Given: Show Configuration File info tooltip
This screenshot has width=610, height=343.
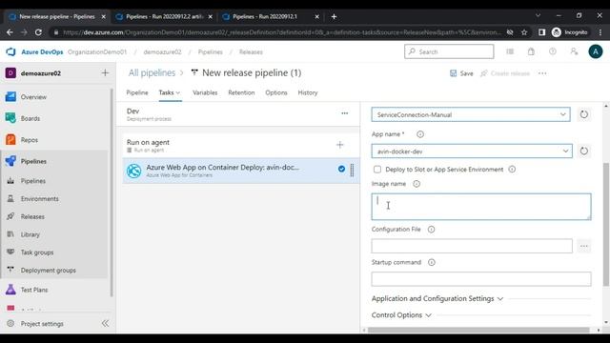Looking at the screenshot, I should click(431, 229).
